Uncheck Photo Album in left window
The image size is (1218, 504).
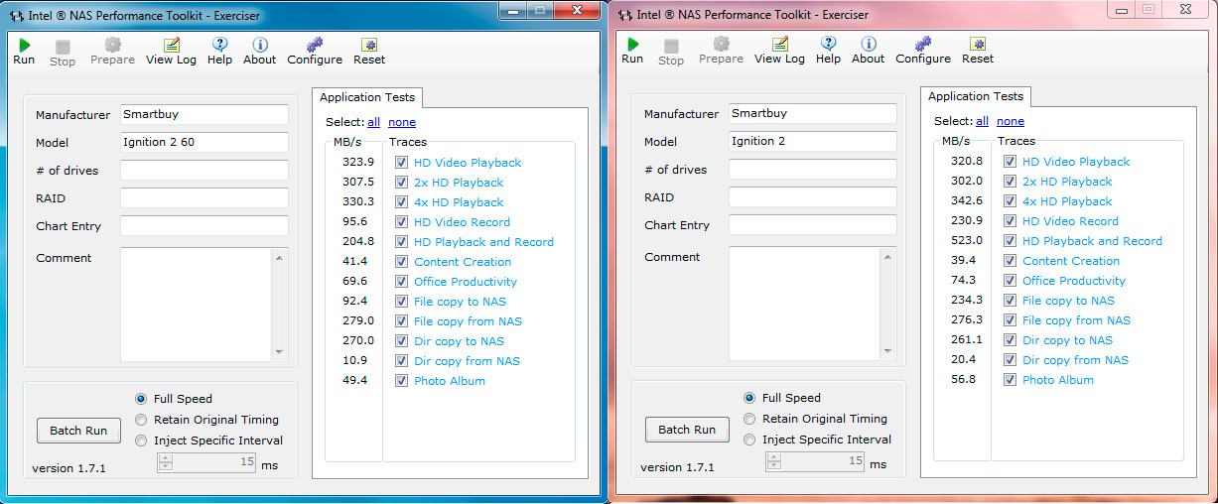(401, 381)
